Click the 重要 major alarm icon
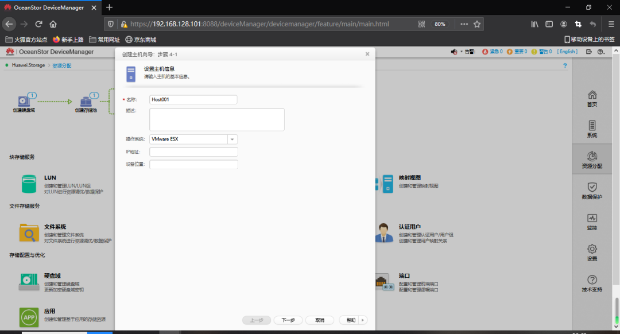Viewport: 620px width, 334px height. [509, 52]
